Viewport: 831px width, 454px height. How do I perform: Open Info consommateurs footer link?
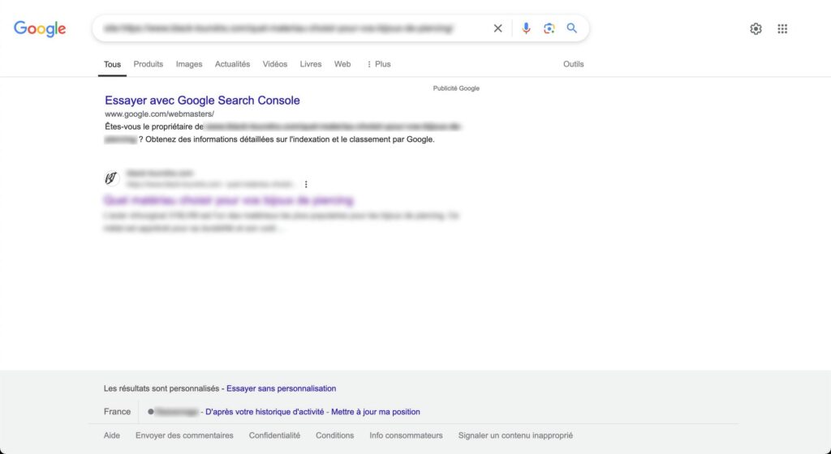(x=406, y=435)
